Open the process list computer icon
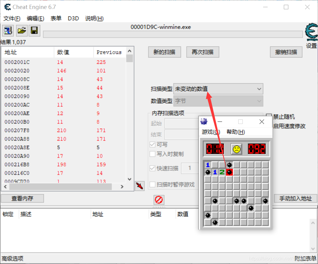 8,31
